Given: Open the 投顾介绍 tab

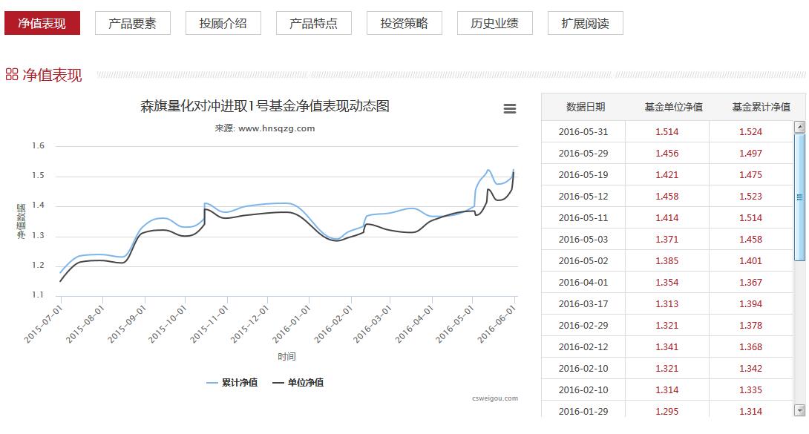Looking at the screenshot, I should [223, 23].
